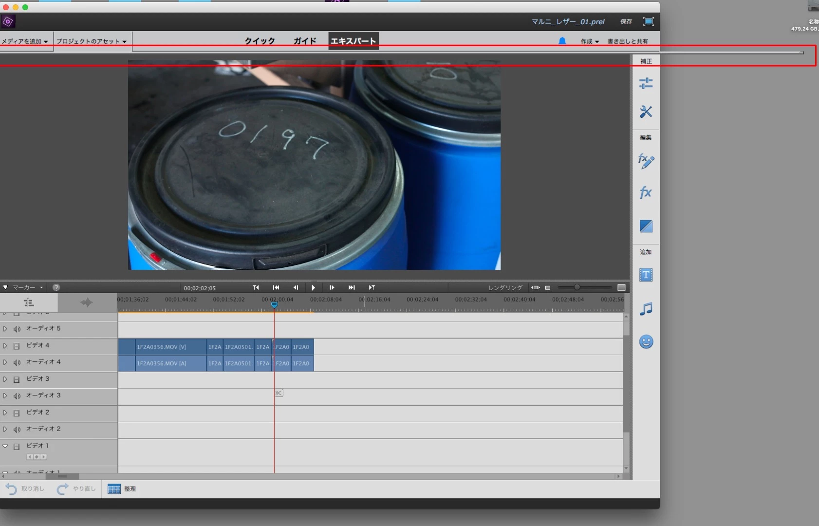Click the レンダリング button

tap(505, 288)
